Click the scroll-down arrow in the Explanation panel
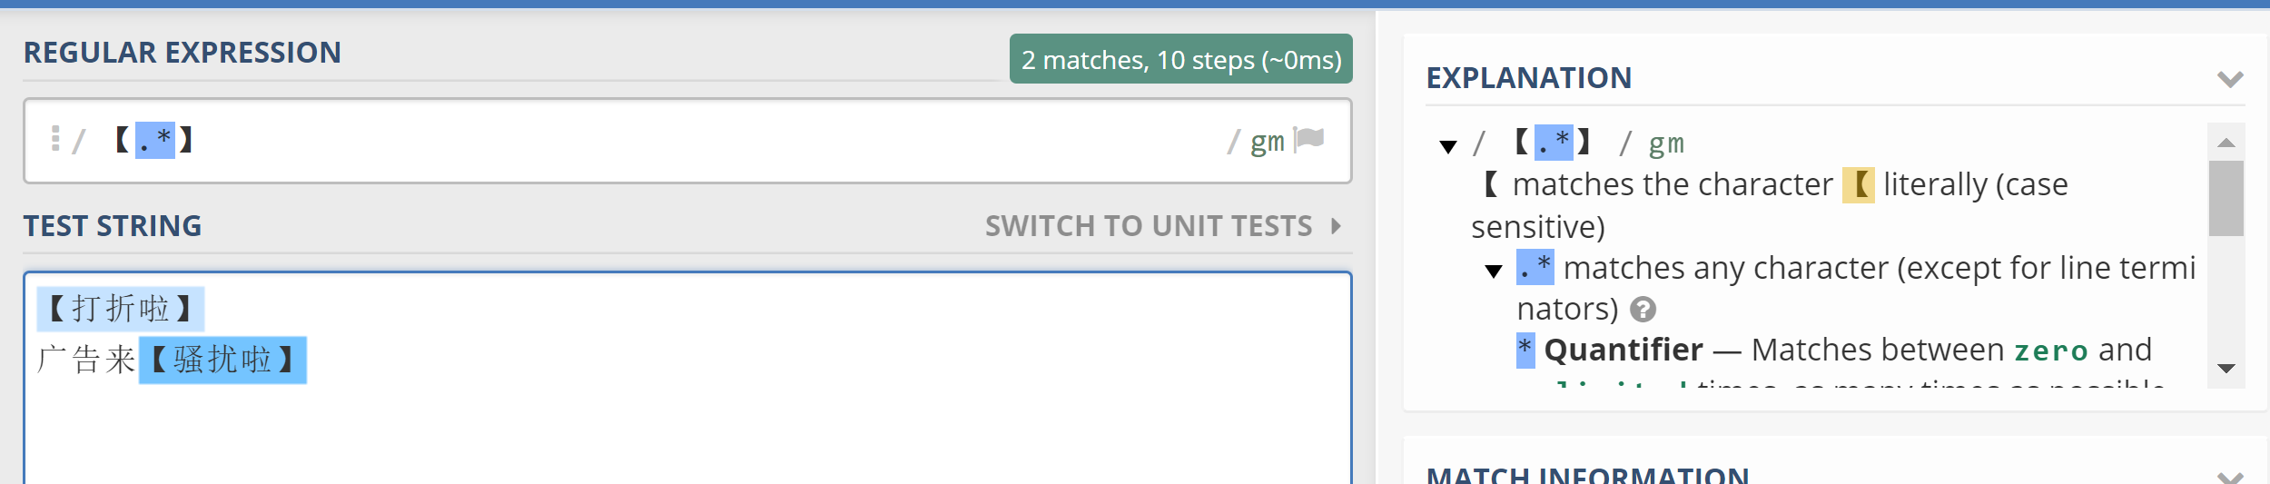This screenshot has width=2270, height=484. 2226,368
